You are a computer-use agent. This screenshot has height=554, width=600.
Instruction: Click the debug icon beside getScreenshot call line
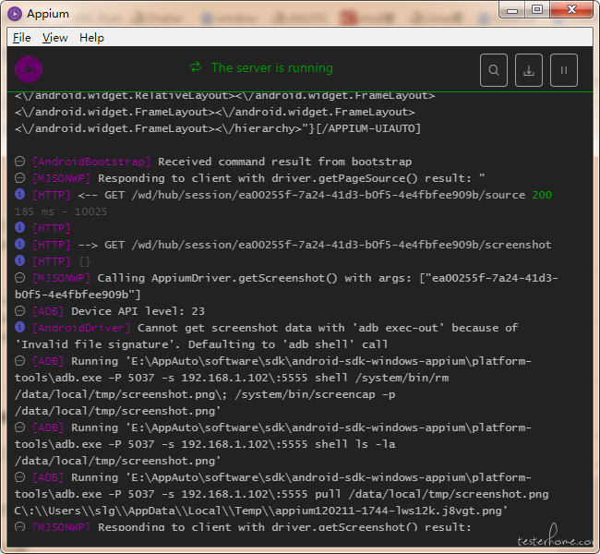coord(20,277)
